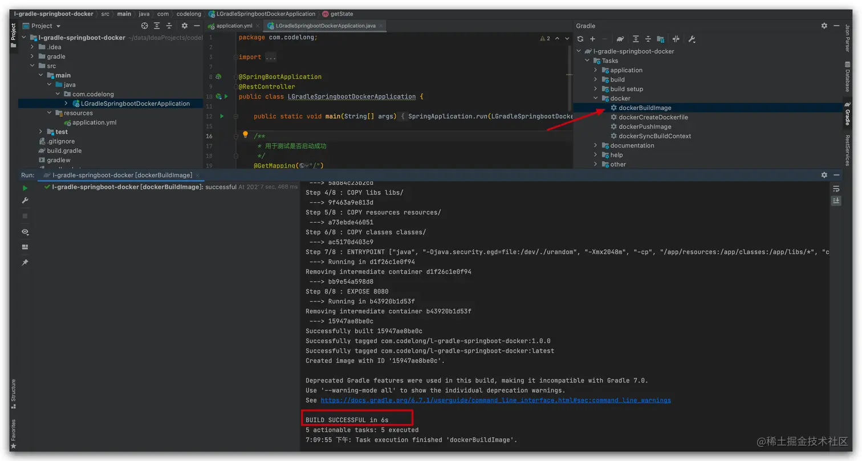Viewport: 862px width, 461px height.
Task: Open Gradle build tool settings wrench
Action: pos(692,39)
